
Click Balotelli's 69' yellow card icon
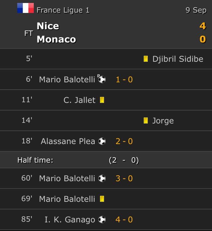tap(102, 199)
